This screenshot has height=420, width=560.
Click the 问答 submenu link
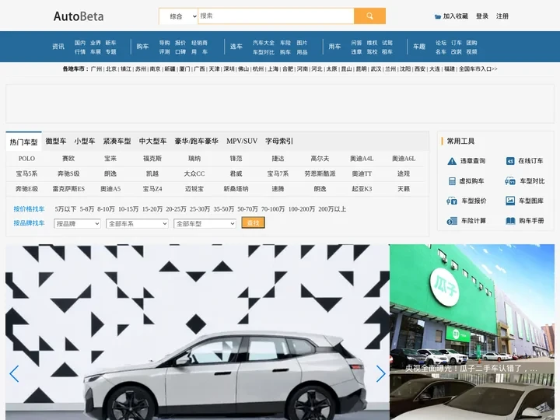coord(356,43)
